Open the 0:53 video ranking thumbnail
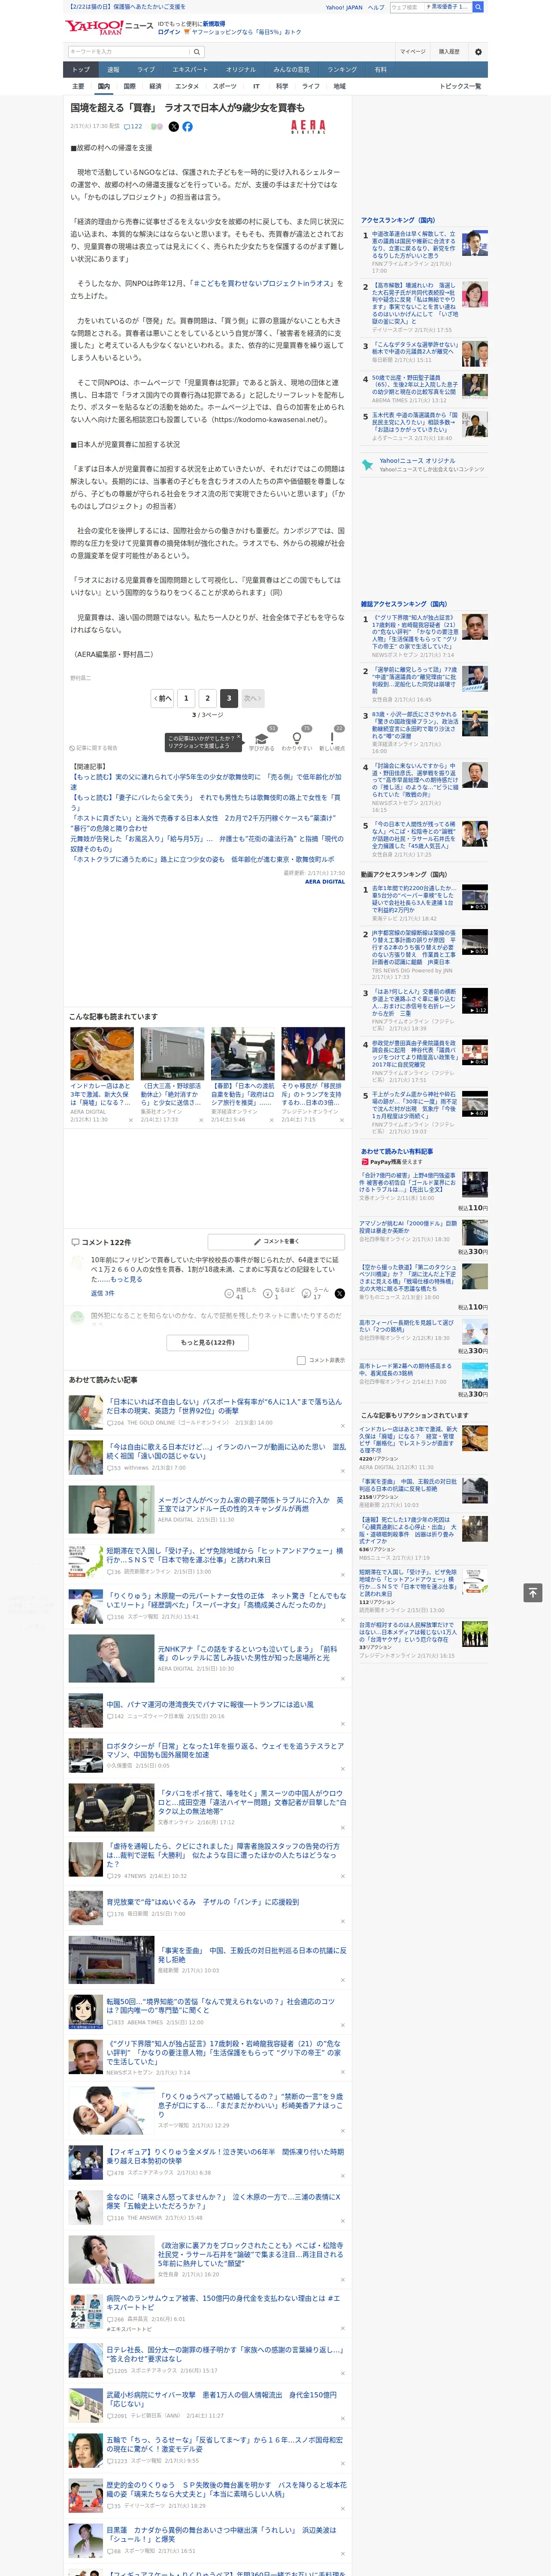 [475, 897]
